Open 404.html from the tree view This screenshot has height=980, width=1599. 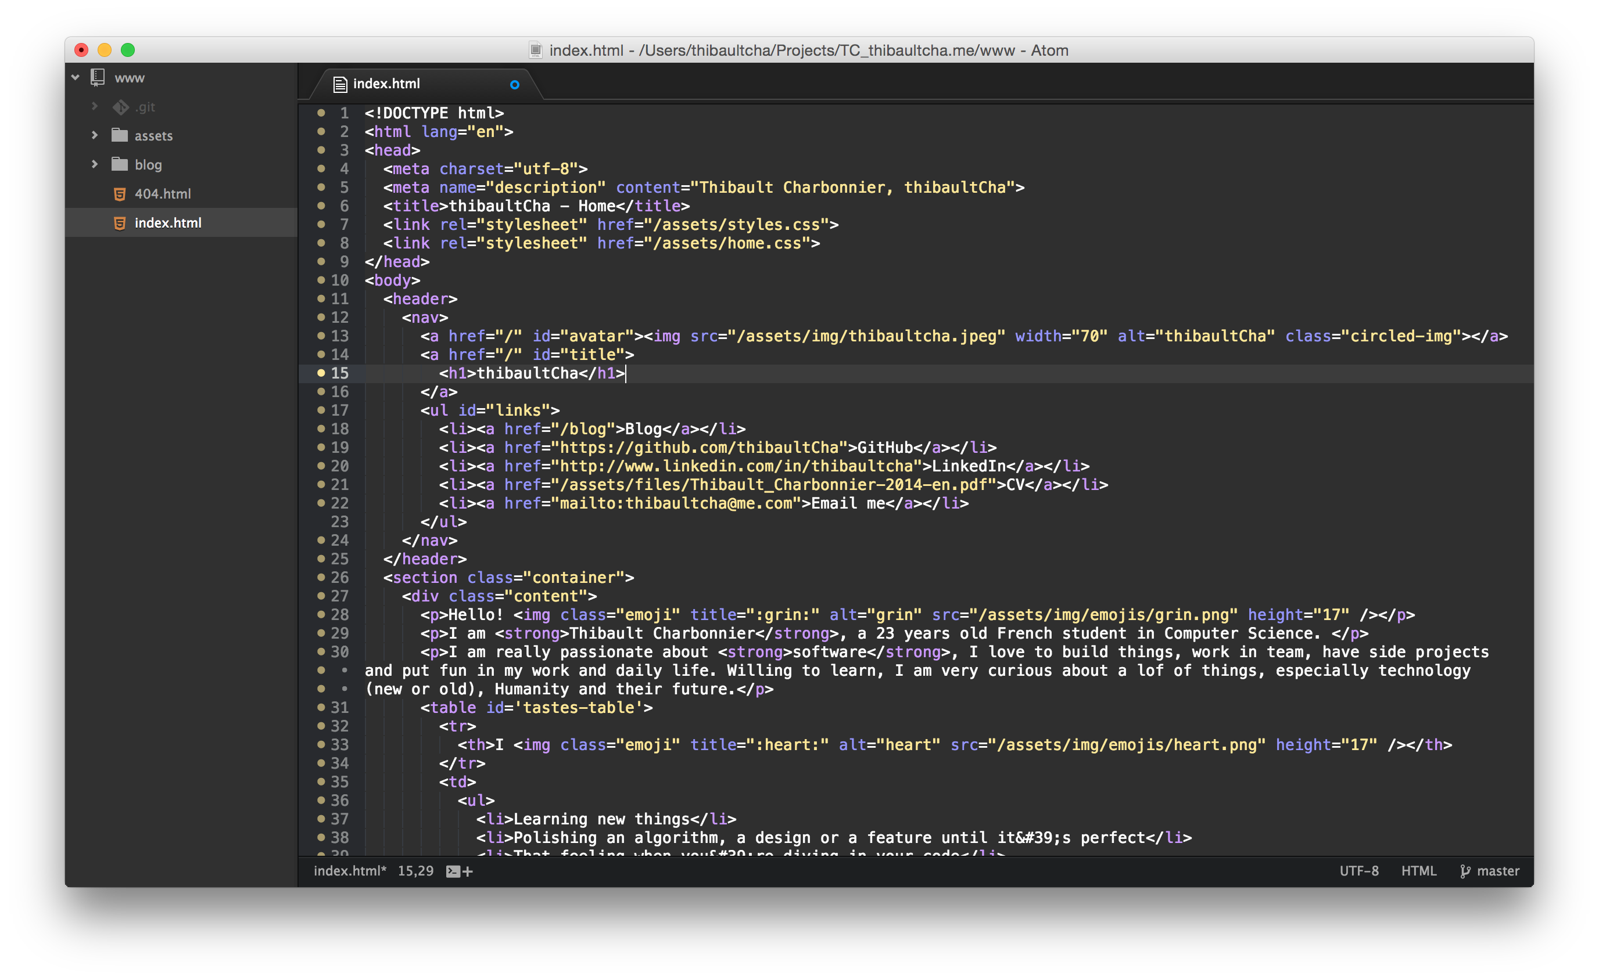(x=163, y=193)
